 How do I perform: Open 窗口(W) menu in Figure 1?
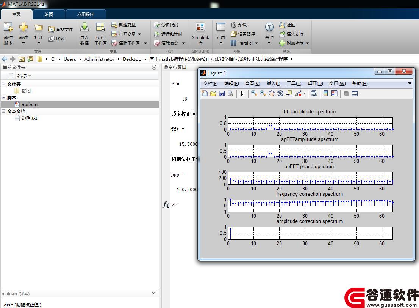click(x=337, y=84)
